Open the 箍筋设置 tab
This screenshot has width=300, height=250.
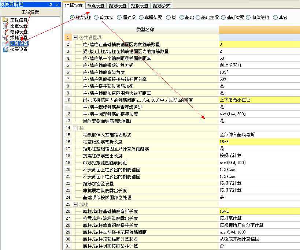click(118, 6)
